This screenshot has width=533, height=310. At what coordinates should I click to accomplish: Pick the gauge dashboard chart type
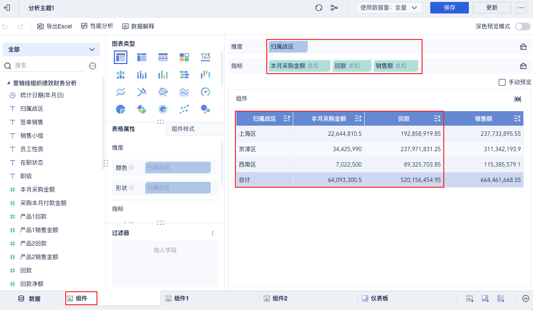point(205,92)
